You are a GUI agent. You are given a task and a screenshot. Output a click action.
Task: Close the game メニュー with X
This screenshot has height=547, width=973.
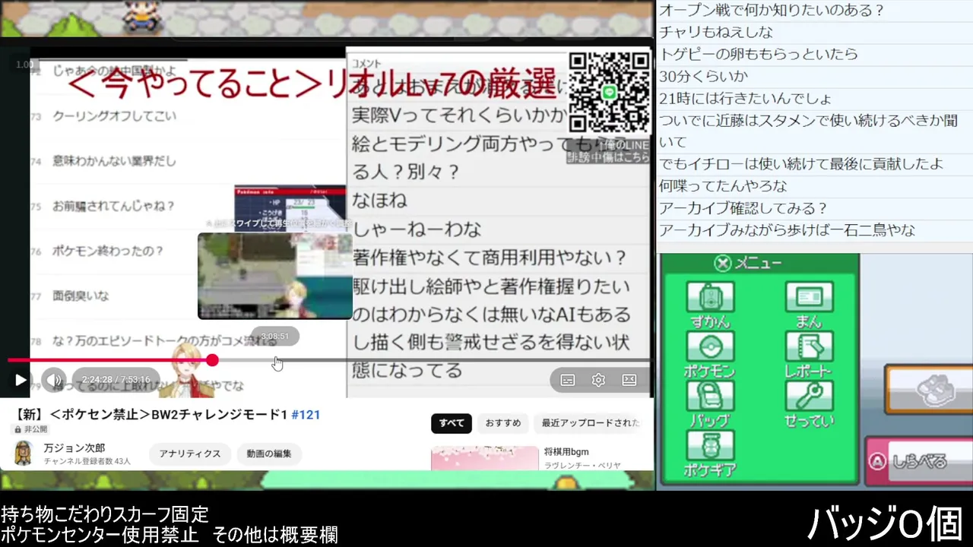[x=723, y=264]
